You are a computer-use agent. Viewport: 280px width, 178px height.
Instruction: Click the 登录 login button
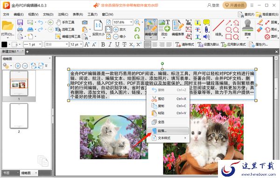213,5
